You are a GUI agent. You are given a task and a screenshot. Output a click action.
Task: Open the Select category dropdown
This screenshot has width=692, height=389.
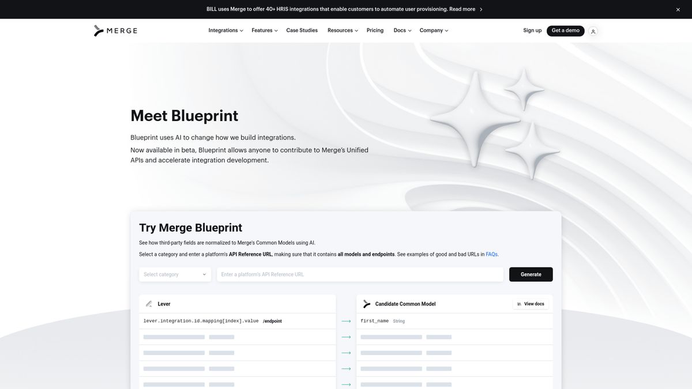click(175, 274)
